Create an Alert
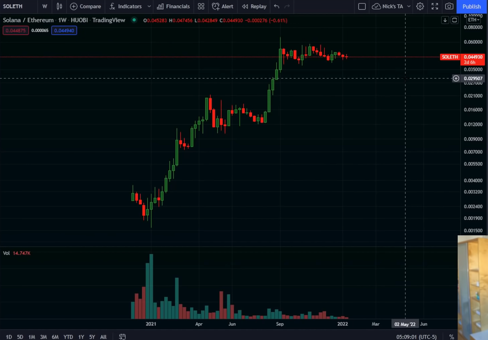The height and width of the screenshot is (340, 488). click(x=223, y=6)
